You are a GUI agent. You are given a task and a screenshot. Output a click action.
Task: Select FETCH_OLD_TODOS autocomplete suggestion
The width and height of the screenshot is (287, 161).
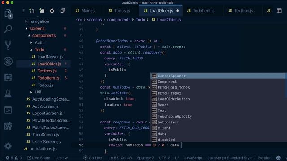point(217,88)
